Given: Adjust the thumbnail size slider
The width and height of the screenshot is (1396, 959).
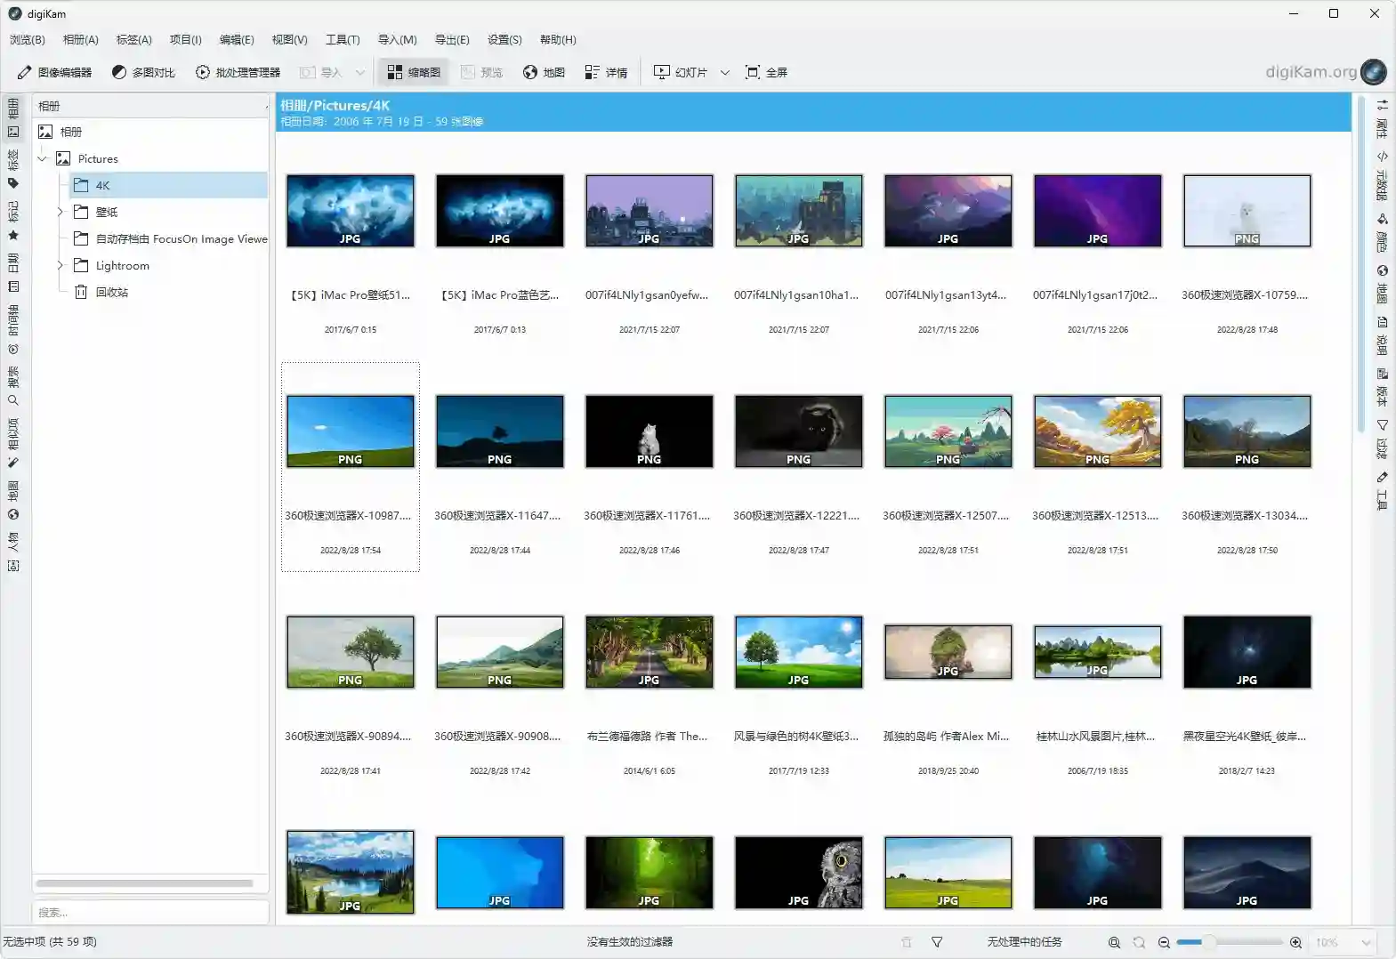Looking at the screenshot, I should [1230, 942].
